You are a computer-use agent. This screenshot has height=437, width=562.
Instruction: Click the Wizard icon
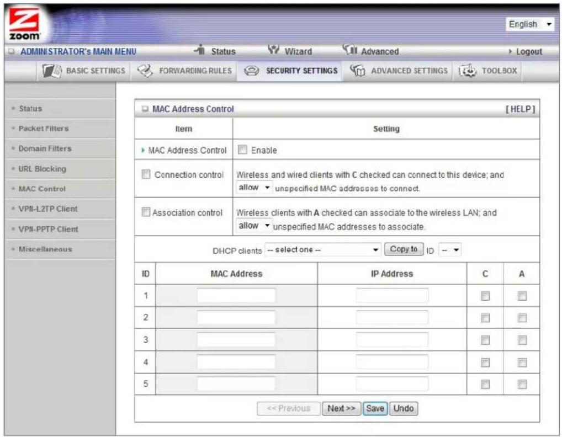coord(273,50)
